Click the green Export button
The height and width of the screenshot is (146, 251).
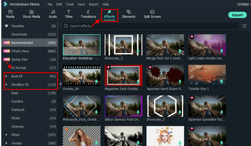(x=237, y=15)
